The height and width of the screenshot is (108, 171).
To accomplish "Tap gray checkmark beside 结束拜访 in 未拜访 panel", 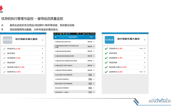I will [x=4, y=72].
